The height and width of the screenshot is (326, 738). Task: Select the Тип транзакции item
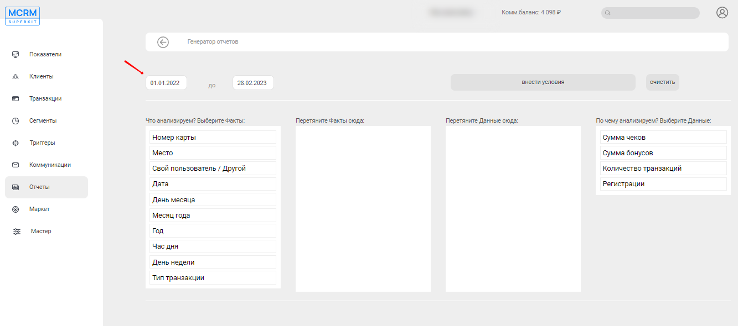tap(213, 277)
